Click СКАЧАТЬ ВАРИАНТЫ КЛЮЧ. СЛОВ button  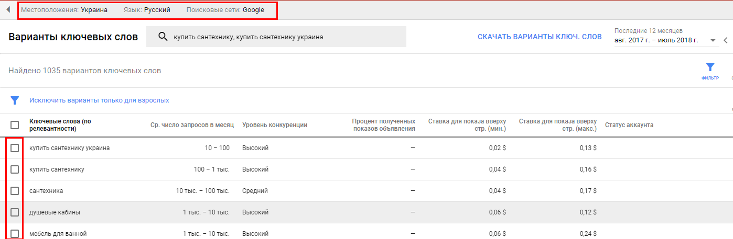tap(540, 37)
